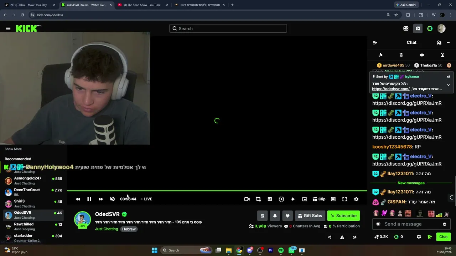
Task: Click the MDK icon in the Kick header
Action: click(406, 28)
